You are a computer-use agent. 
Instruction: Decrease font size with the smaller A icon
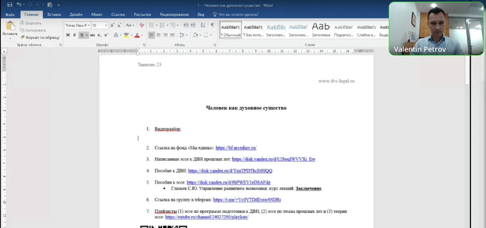[x=119, y=25]
